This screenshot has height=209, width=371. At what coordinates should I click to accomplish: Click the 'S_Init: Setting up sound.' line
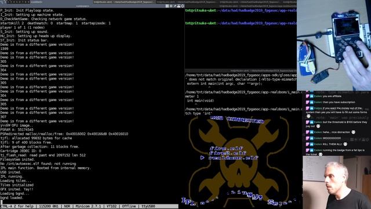(x=24, y=32)
